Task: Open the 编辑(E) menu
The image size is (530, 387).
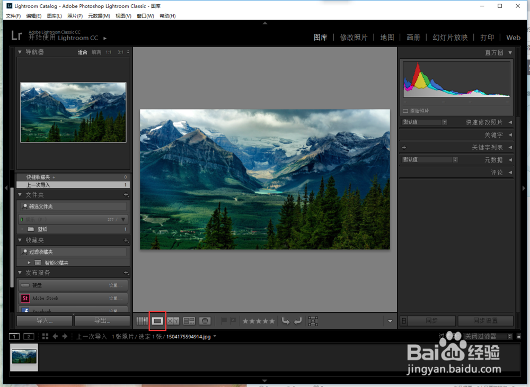Action: [34, 16]
